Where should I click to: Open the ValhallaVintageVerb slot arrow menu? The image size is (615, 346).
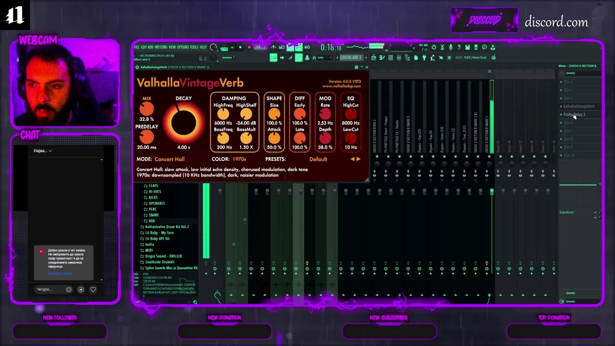[561, 106]
